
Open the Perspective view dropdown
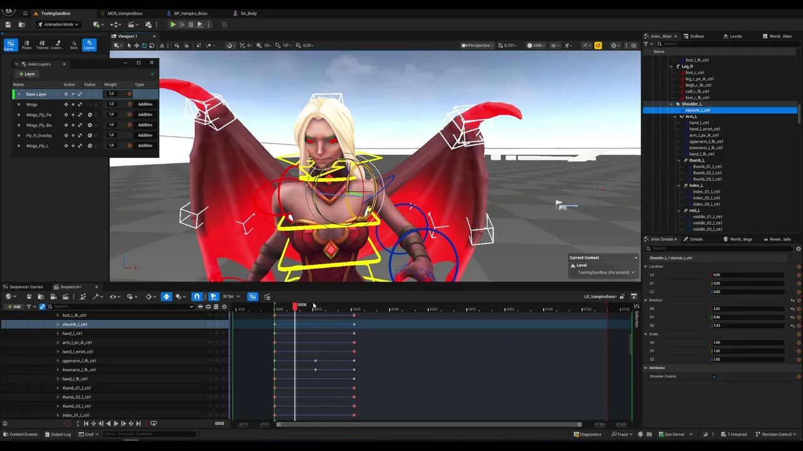(476, 45)
